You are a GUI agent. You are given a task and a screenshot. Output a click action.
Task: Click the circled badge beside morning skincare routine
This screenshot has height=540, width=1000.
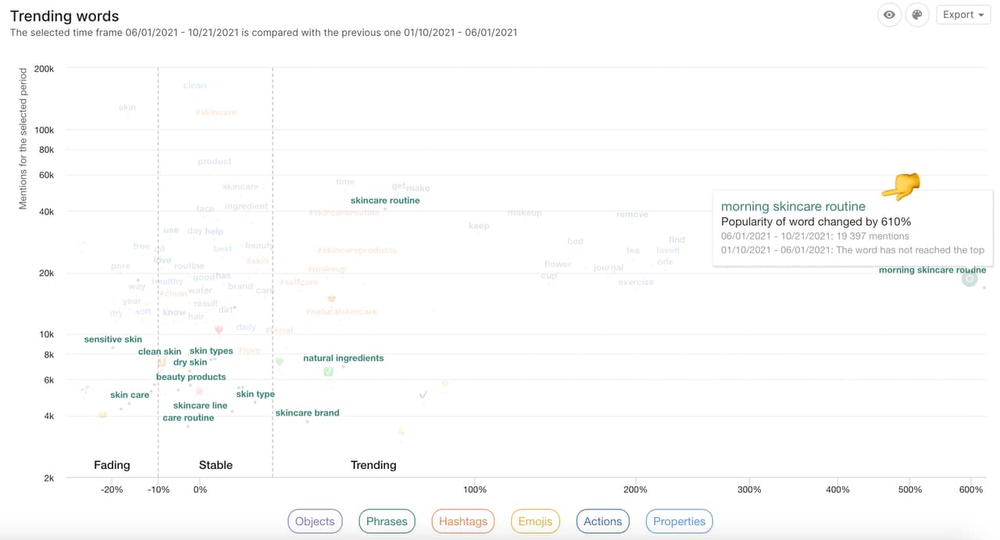pyautogui.click(x=970, y=277)
